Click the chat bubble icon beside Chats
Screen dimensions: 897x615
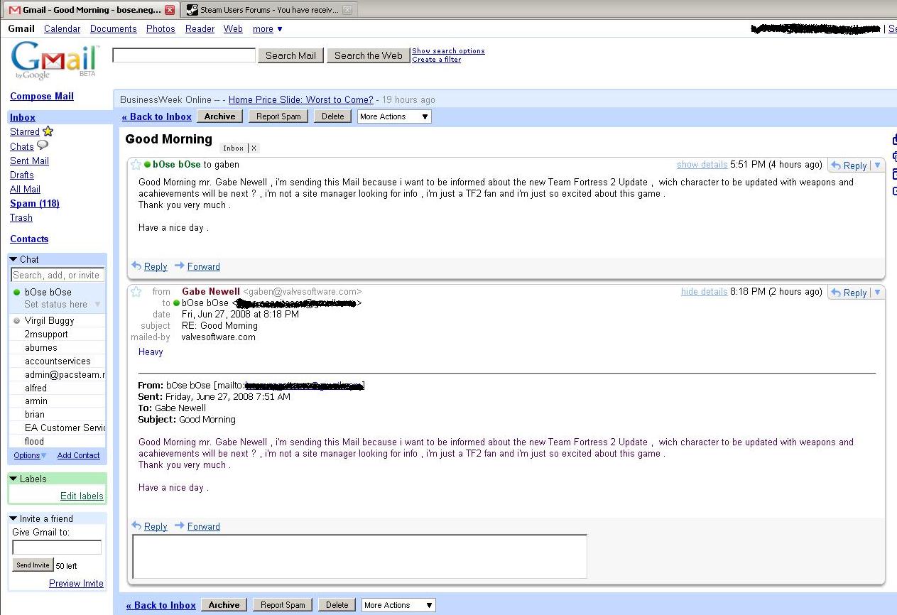[43, 146]
